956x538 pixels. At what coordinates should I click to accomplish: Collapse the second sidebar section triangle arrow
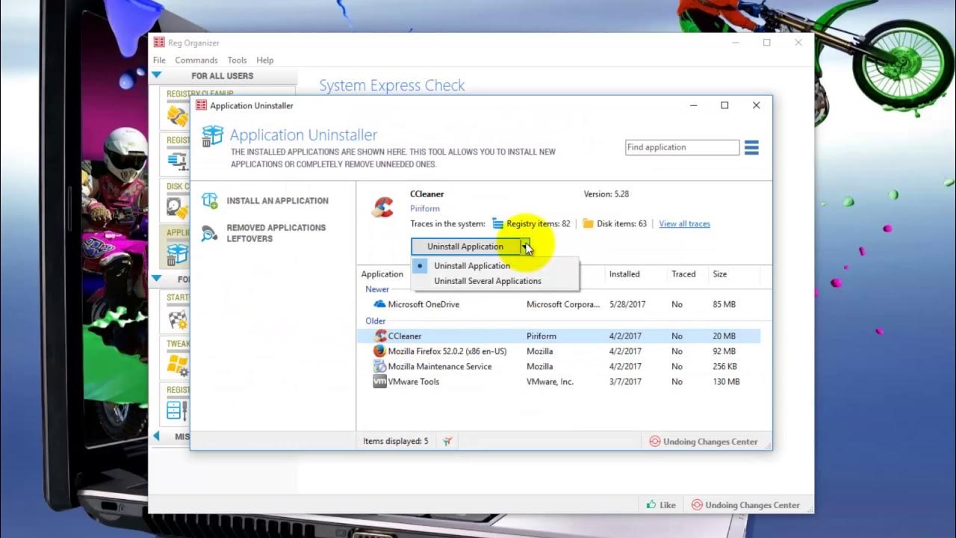click(x=156, y=279)
